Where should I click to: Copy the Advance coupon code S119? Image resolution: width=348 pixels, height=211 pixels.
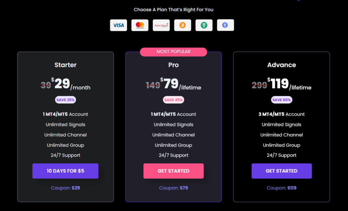click(x=292, y=188)
